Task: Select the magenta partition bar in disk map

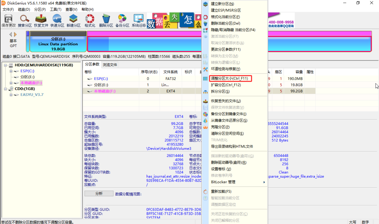Action: (x=229, y=42)
